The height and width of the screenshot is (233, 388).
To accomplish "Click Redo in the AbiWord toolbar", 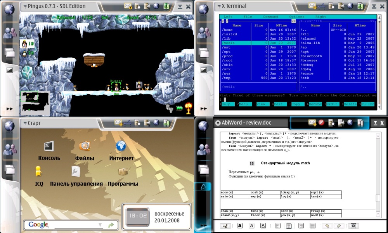I will point(339,226).
